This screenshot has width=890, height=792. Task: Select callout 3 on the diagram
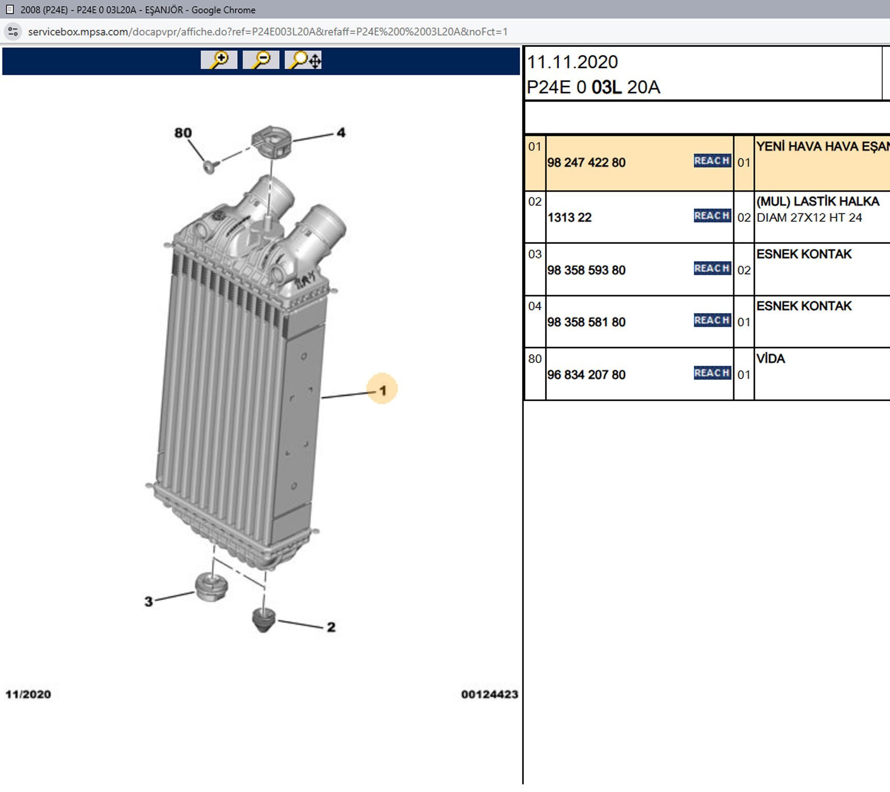[149, 601]
